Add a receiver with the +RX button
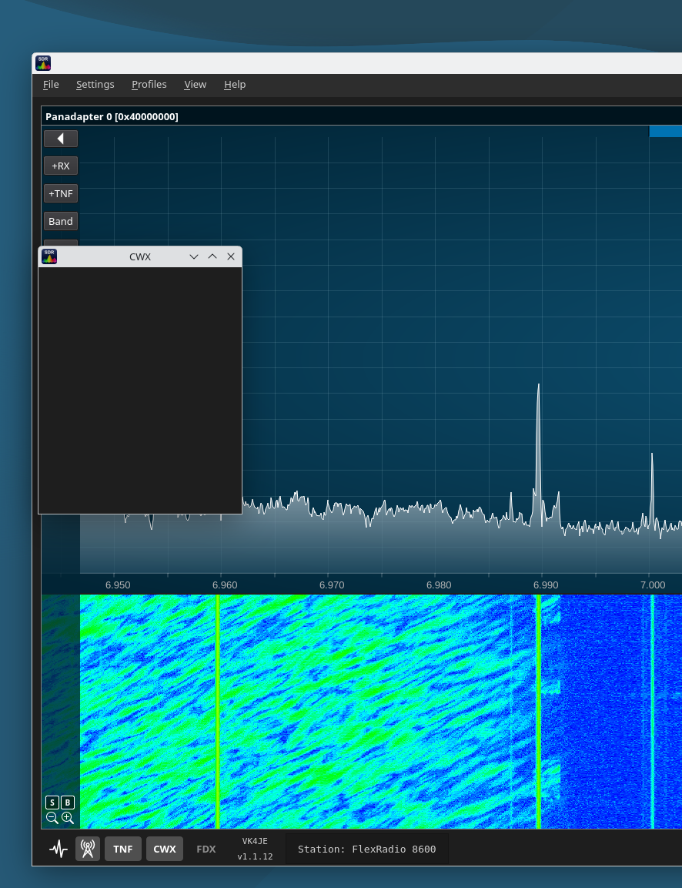 (x=61, y=166)
